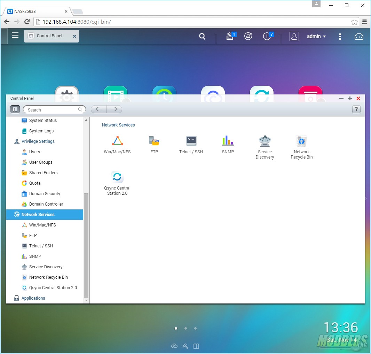Click the user profile avatar icon
The width and height of the screenshot is (371, 354).
coord(294,36)
